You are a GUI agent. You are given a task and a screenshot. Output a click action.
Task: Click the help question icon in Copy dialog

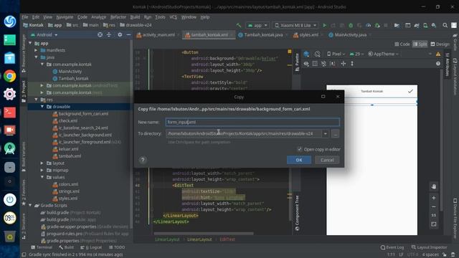tap(143, 160)
